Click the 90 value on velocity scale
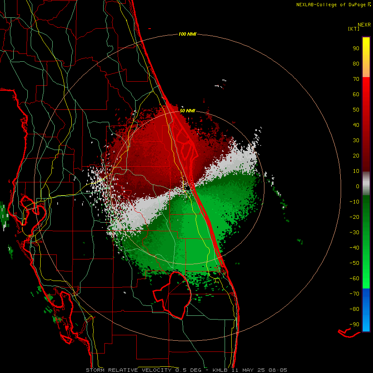The height and width of the screenshot is (373, 373). pyautogui.click(x=356, y=48)
